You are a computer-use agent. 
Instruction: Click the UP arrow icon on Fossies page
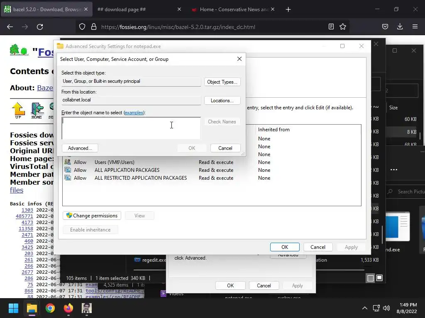coord(18,110)
